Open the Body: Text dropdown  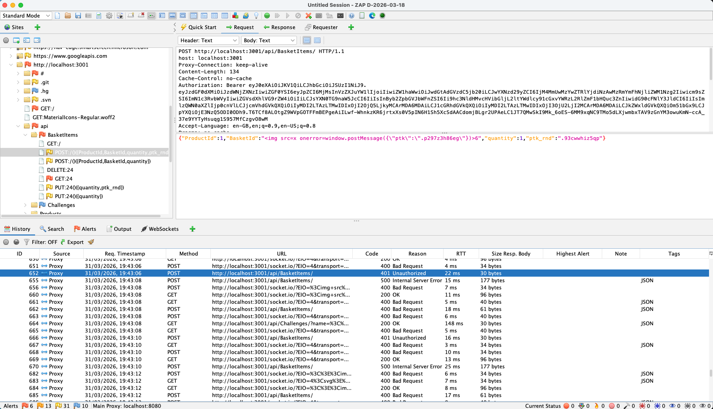click(269, 40)
